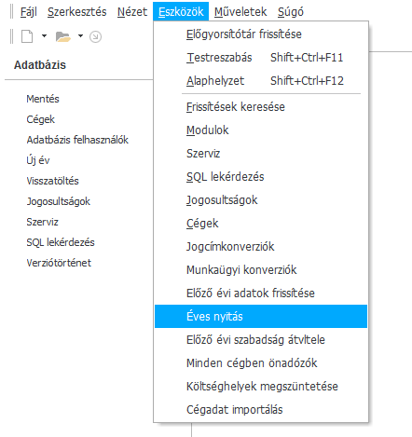Click Mentés in Adatbázis panel
Screen dimensions: 412x437
tap(43, 99)
